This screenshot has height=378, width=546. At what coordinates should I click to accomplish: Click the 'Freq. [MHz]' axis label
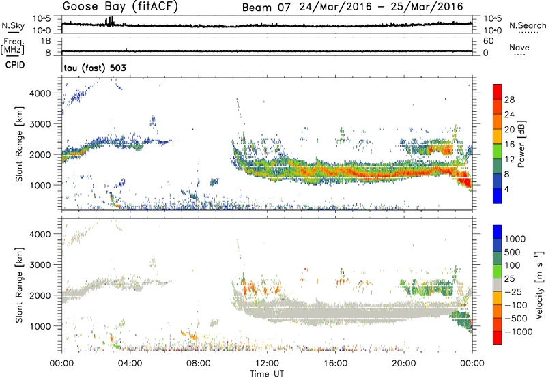click(13, 46)
